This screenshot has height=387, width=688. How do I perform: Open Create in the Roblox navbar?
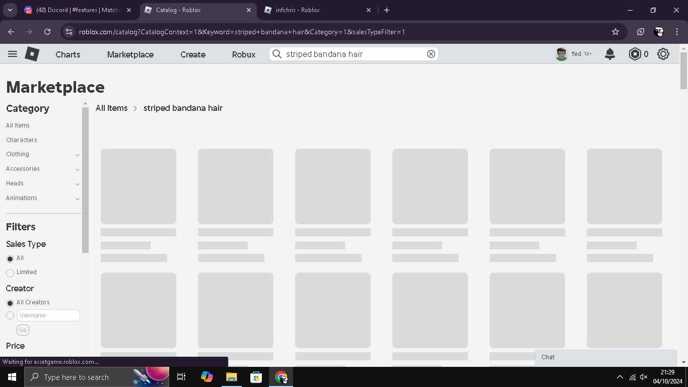(193, 54)
